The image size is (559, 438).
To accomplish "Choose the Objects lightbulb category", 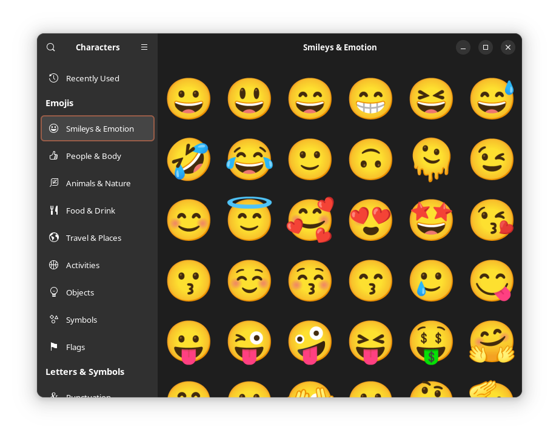I will pos(54,292).
